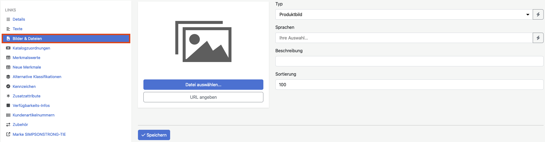Click the lightning icon beside Typ dropdown

click(538, 14)
